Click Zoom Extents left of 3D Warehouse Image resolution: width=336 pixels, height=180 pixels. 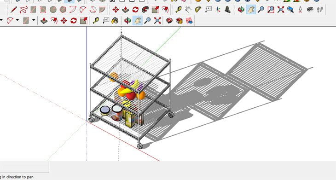click(157, 21)
